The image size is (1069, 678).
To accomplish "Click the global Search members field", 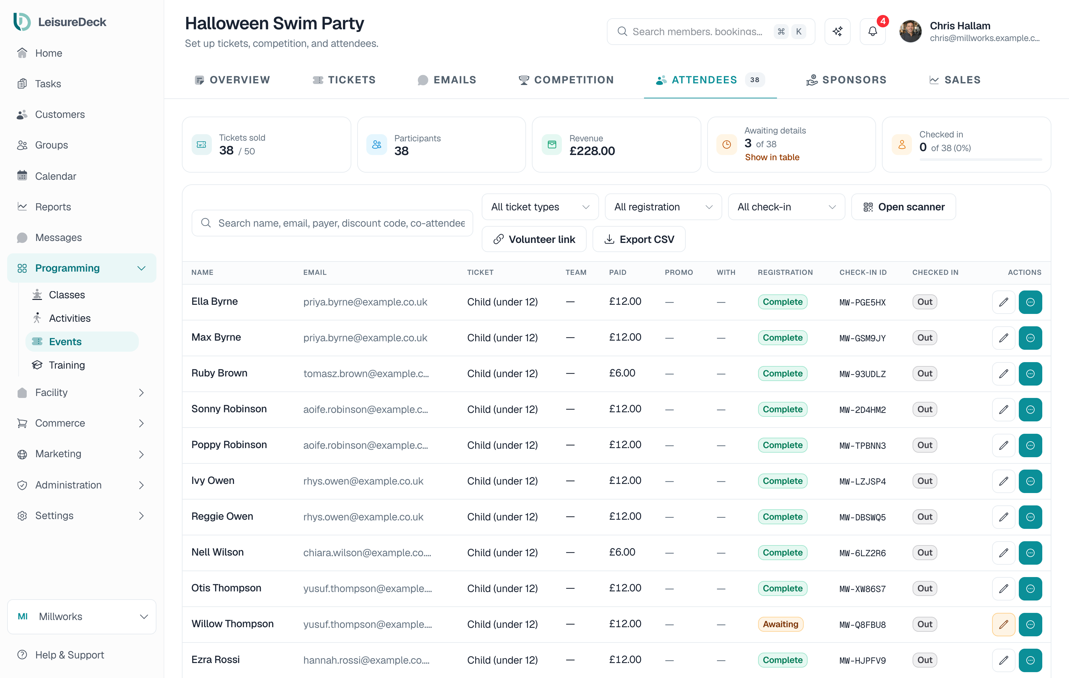I will [x=711, y=32].
